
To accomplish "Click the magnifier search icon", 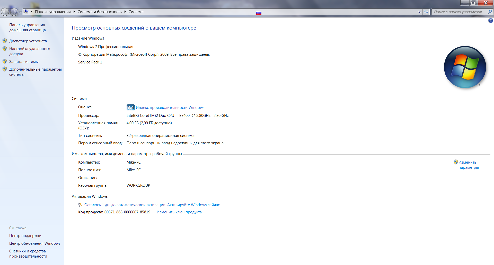I will 490,12.
